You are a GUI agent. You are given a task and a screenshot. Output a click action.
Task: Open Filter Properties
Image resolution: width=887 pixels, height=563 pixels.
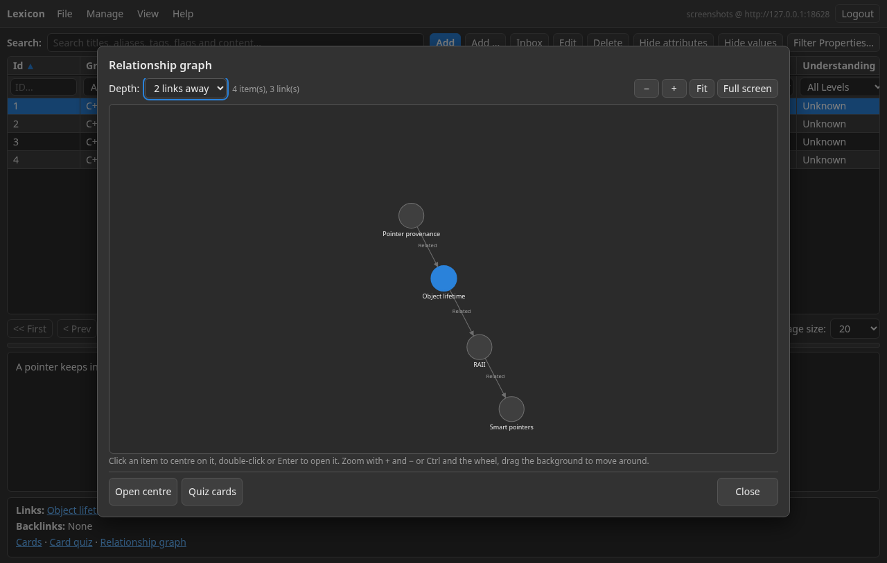(834, 43)
